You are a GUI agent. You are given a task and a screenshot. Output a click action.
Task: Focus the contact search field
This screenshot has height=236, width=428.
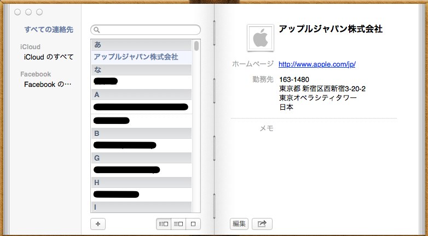click(146, 30)
